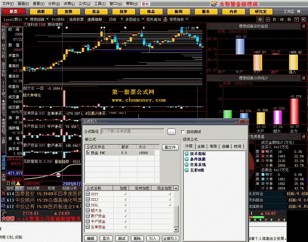Click the crosshair grid toolbar icon

coord(268,20)
